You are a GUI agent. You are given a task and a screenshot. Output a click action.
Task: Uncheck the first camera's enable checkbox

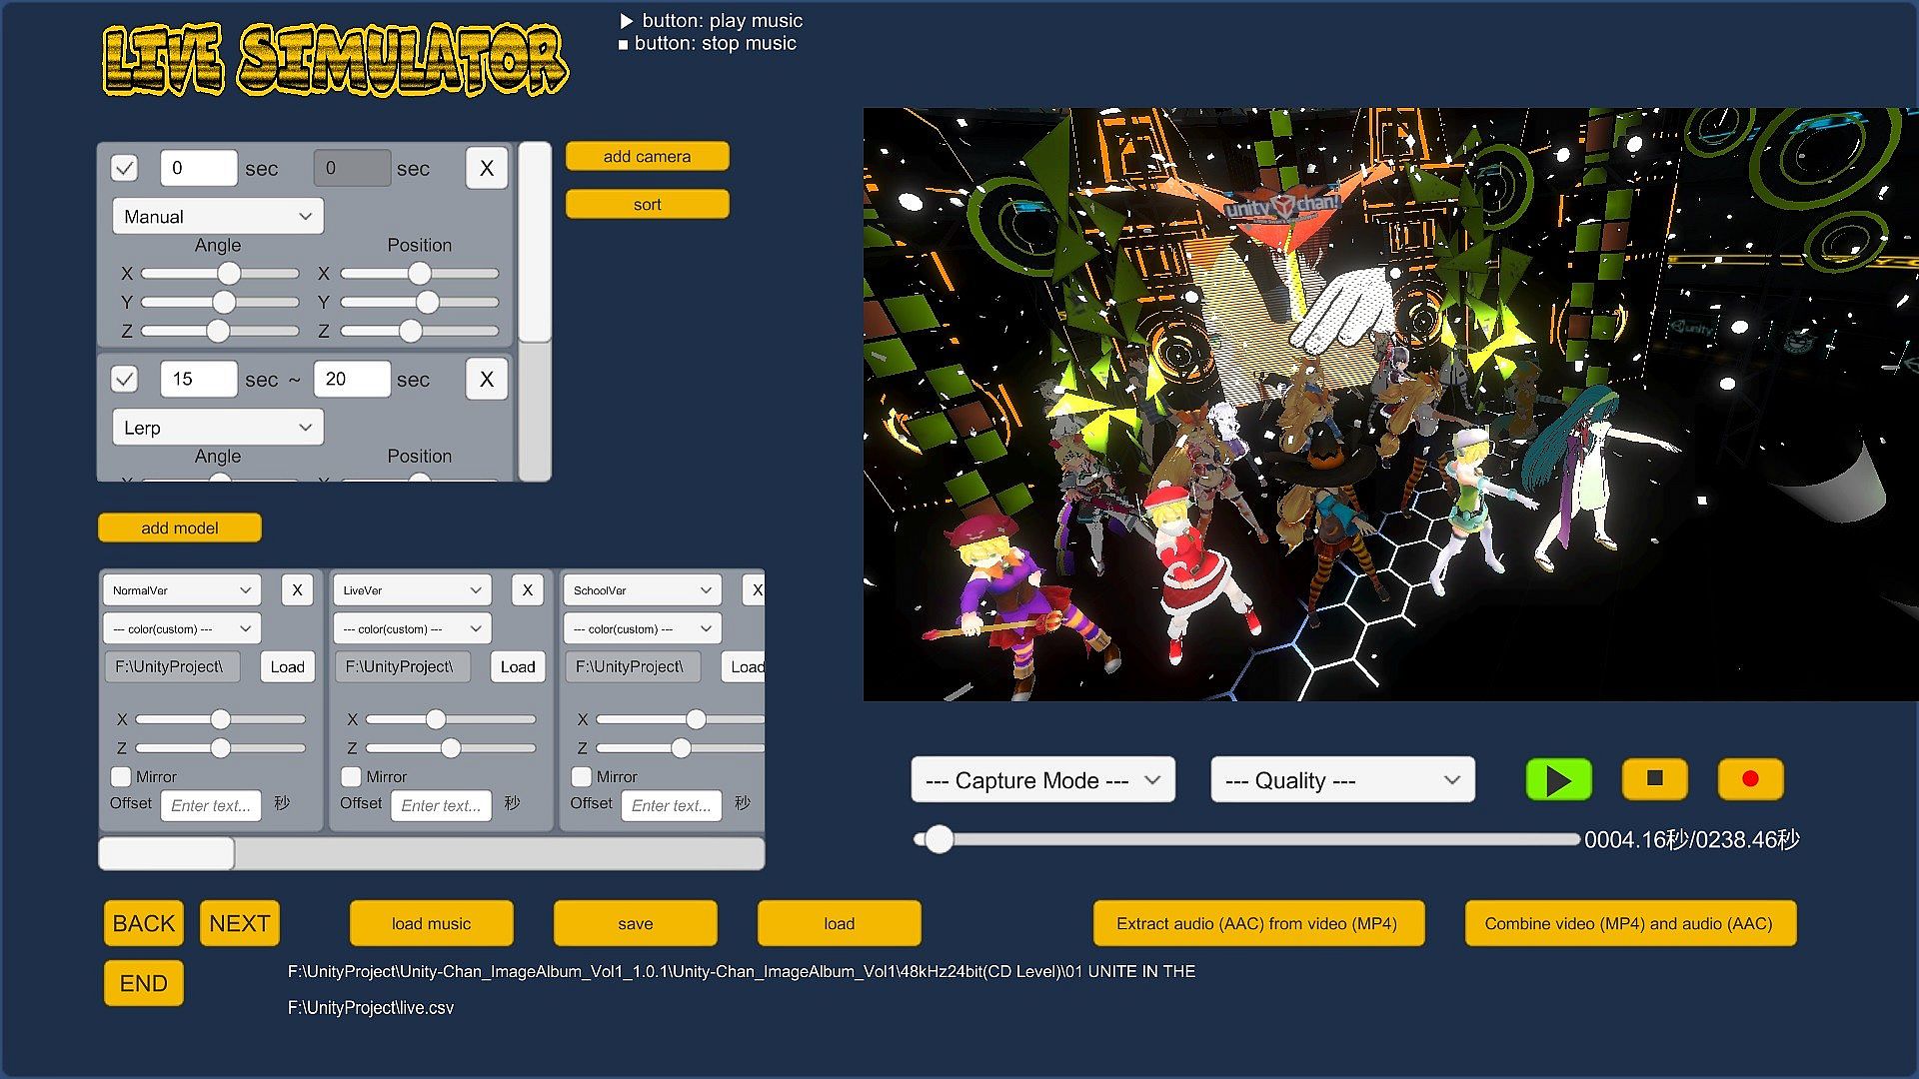(125, 168)
